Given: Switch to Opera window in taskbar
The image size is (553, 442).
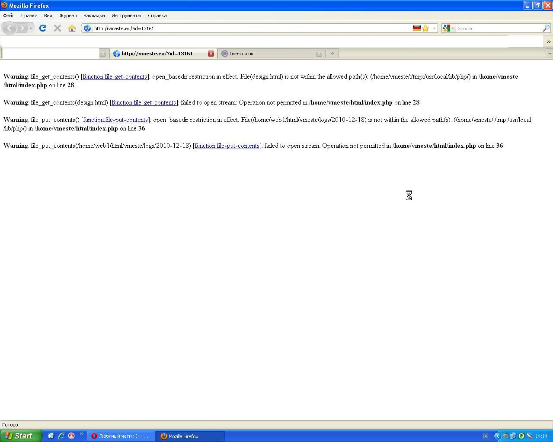Looking at the screenshot, I should point(121,436).
